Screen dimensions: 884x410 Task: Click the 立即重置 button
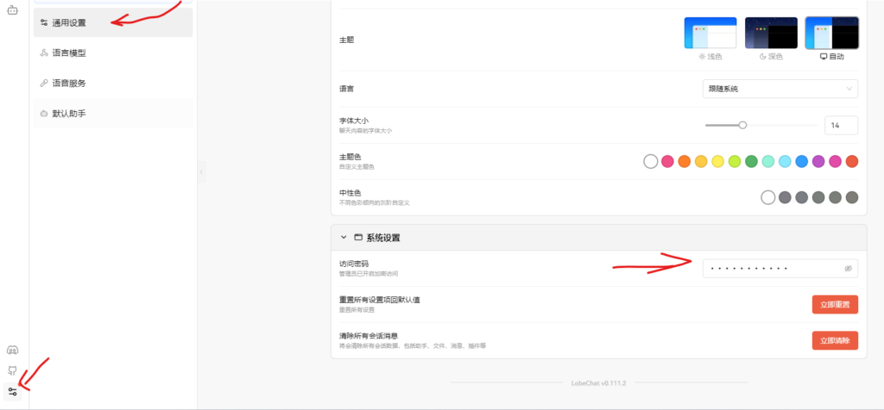point(835,304)
